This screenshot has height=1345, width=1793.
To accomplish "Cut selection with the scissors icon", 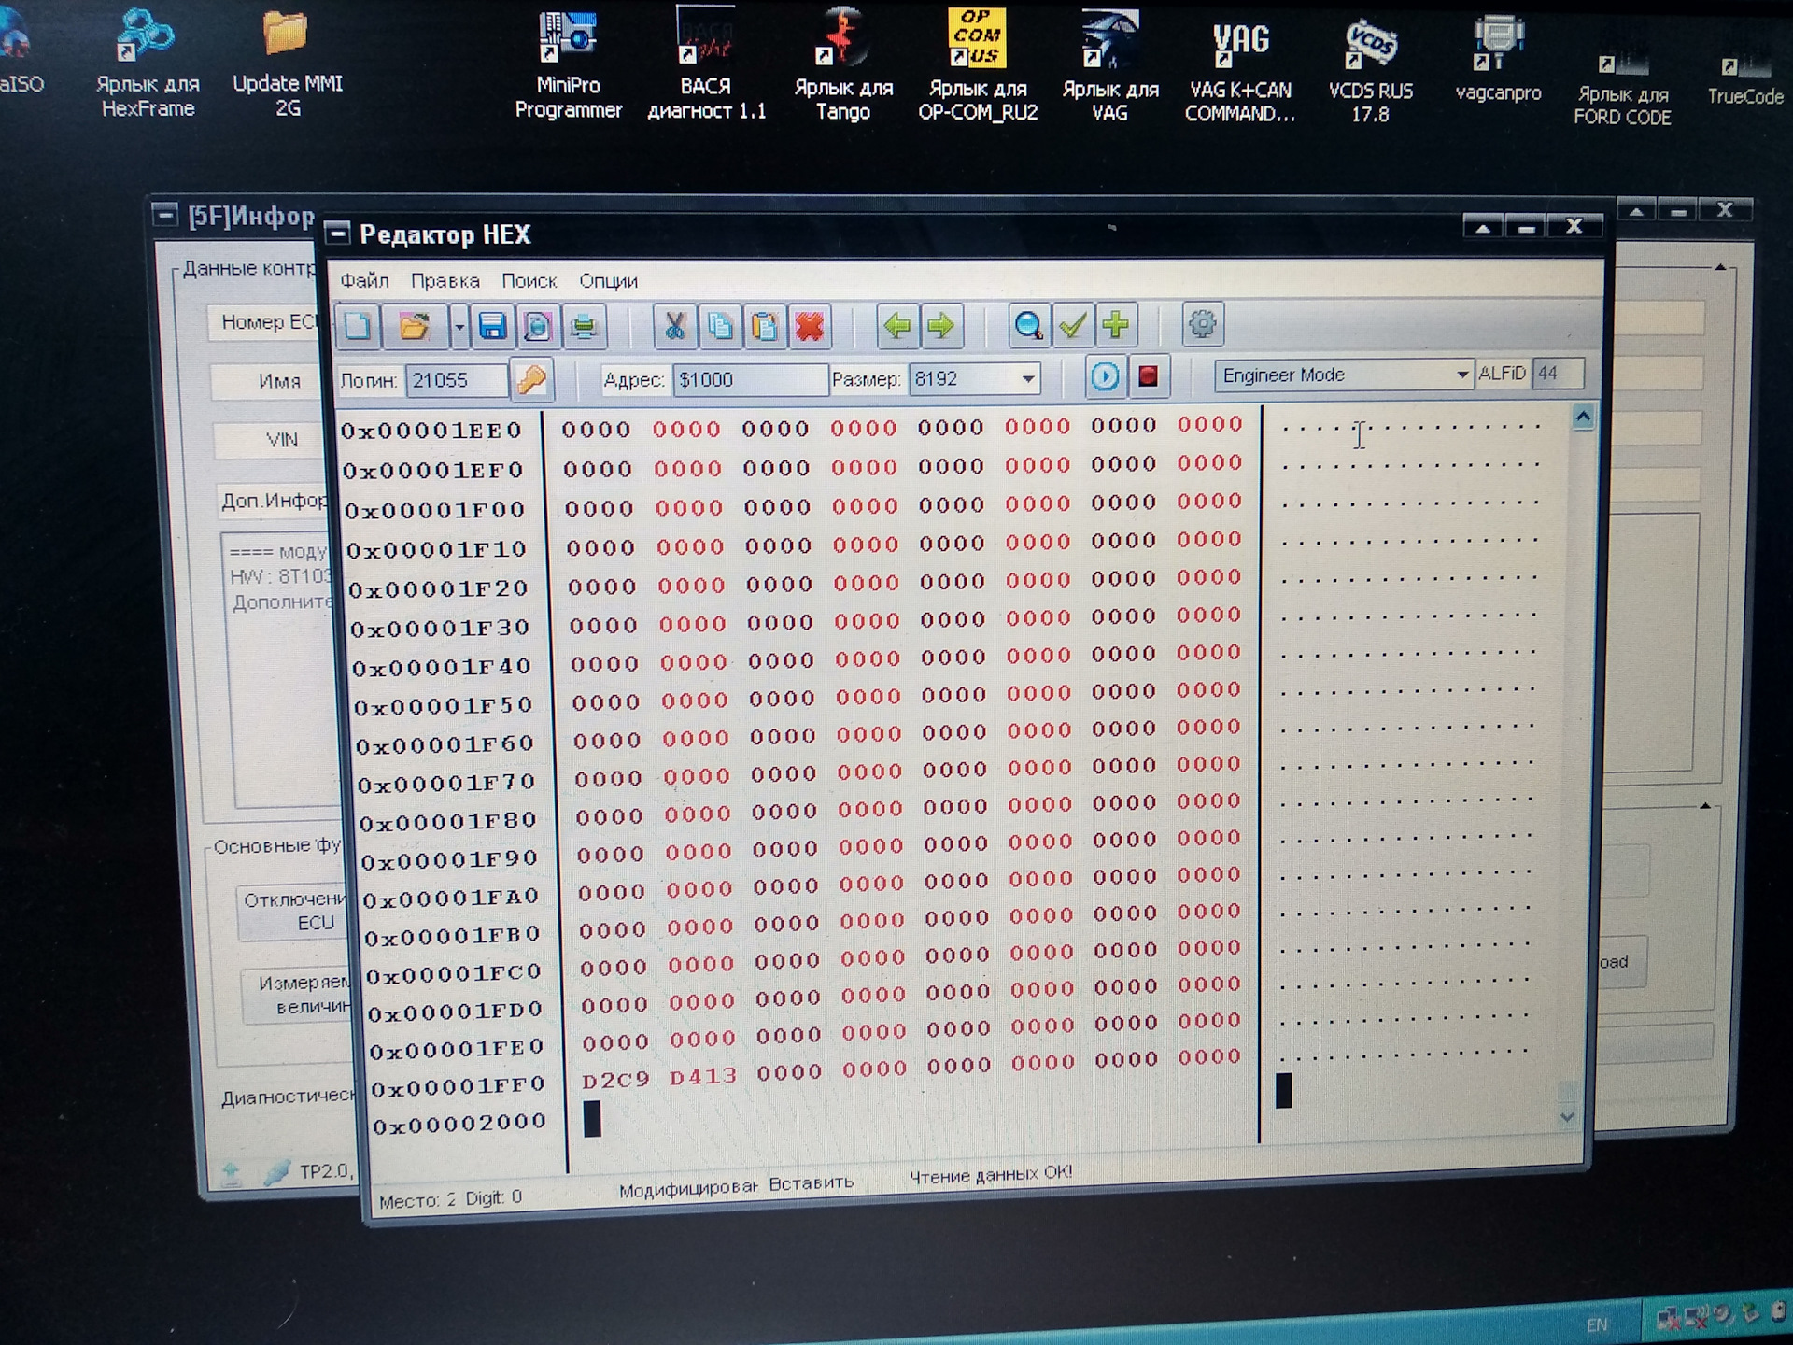I will tap(674, 326).
